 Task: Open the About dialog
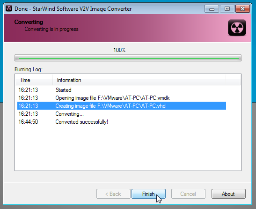click(x=228, y=194)
